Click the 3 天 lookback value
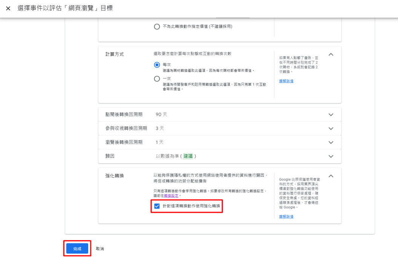The height and width of the screenshot is (260, 398). point(160,129)
